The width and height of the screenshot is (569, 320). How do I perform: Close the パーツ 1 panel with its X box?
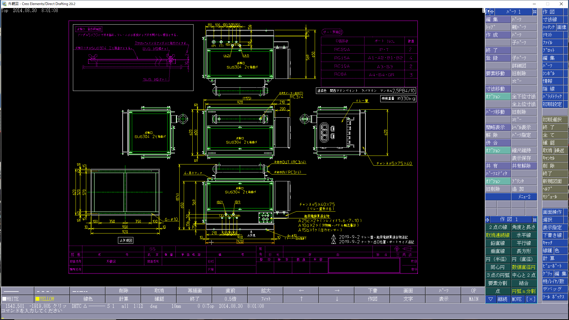tap(535, 12)
